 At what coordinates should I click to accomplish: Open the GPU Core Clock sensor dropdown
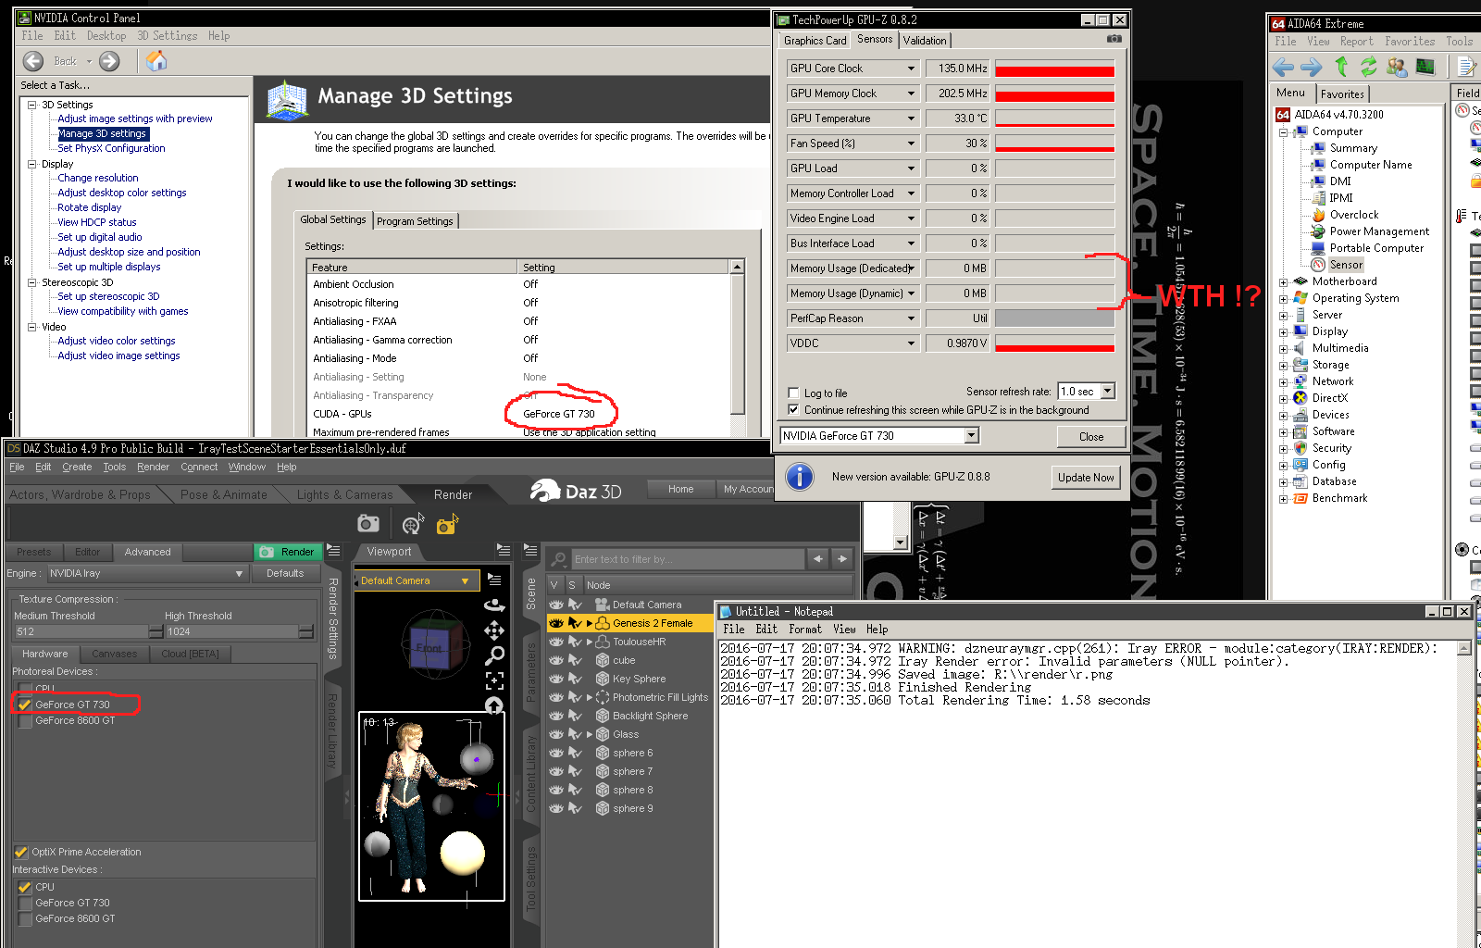point(911,69)
